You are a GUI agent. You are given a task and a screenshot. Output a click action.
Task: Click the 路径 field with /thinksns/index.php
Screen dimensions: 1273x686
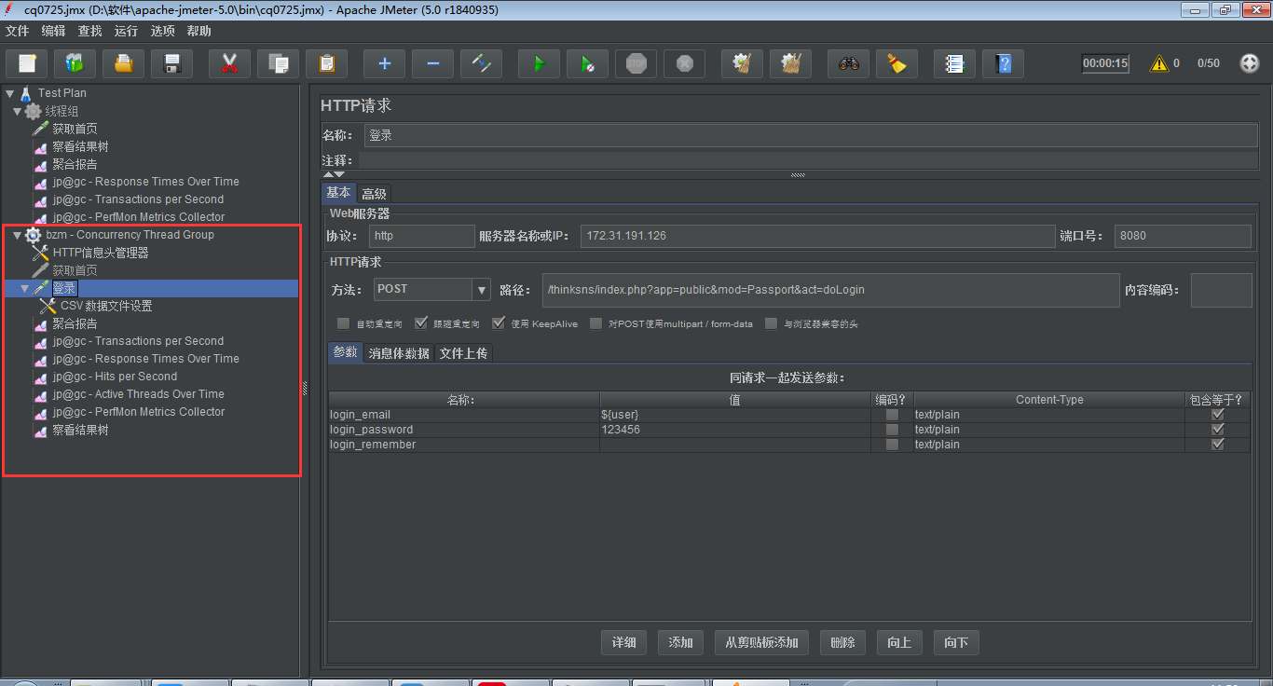(x=831, y=290)
